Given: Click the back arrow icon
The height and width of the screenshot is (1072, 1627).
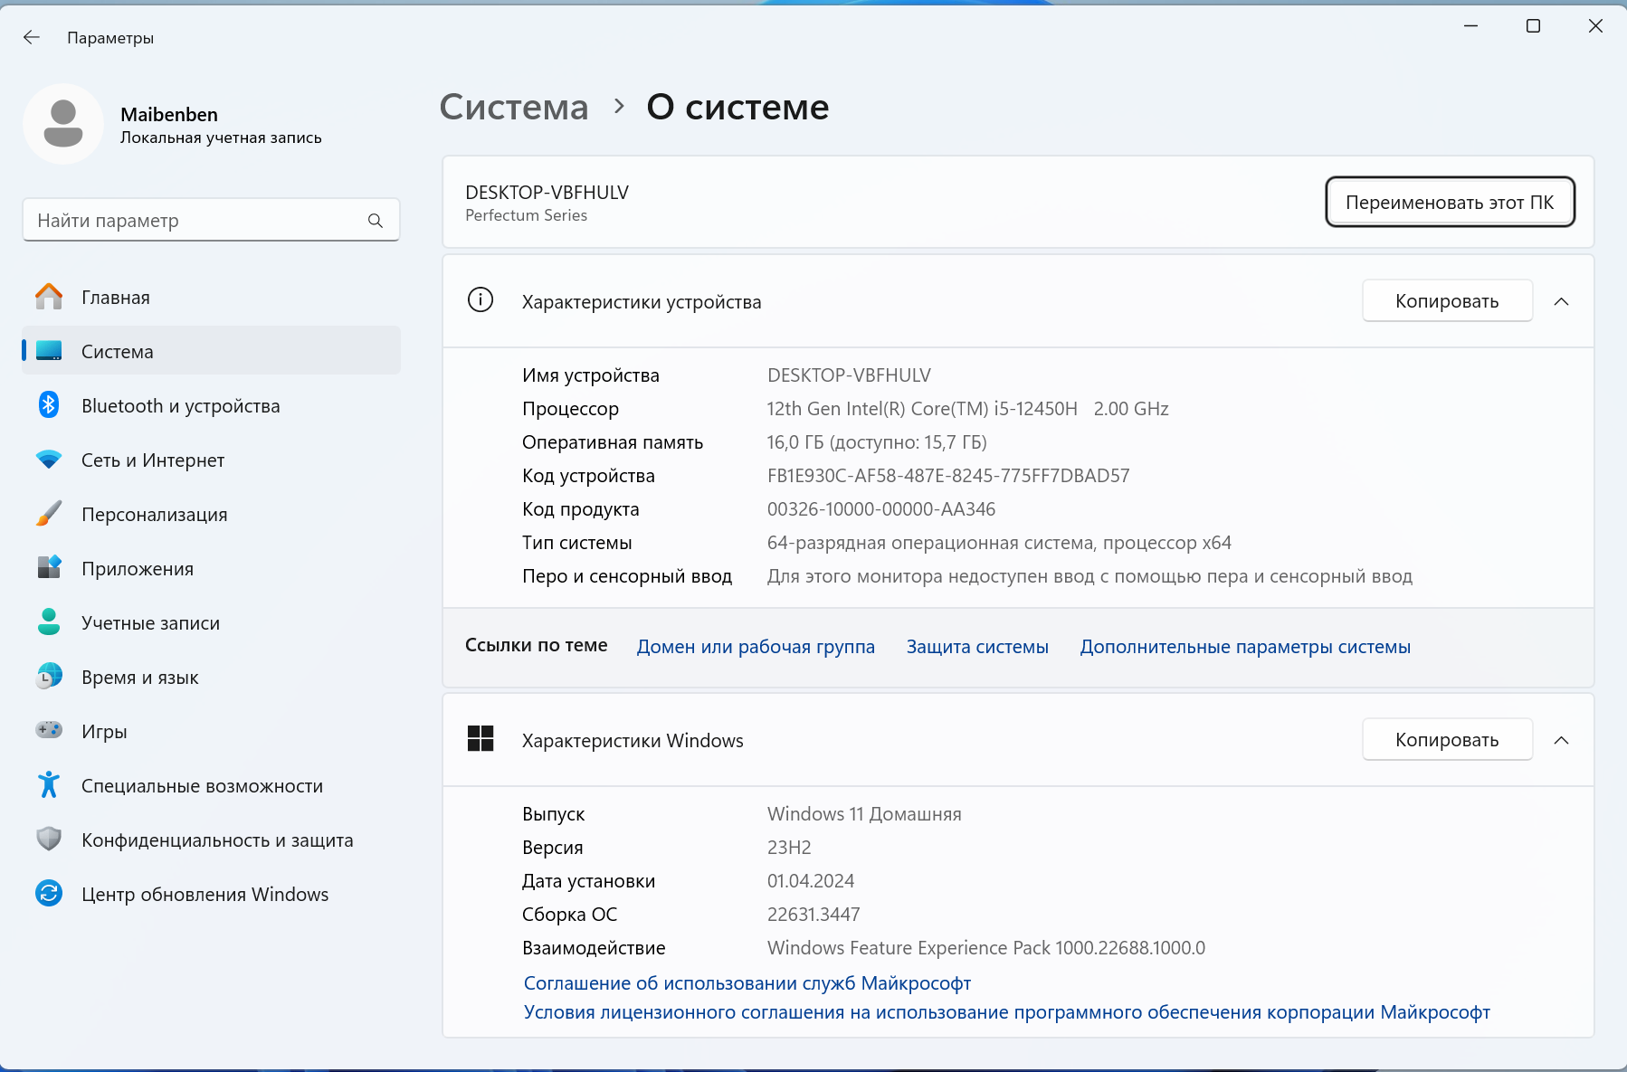Looking at the screenshot, I should 32,37.
